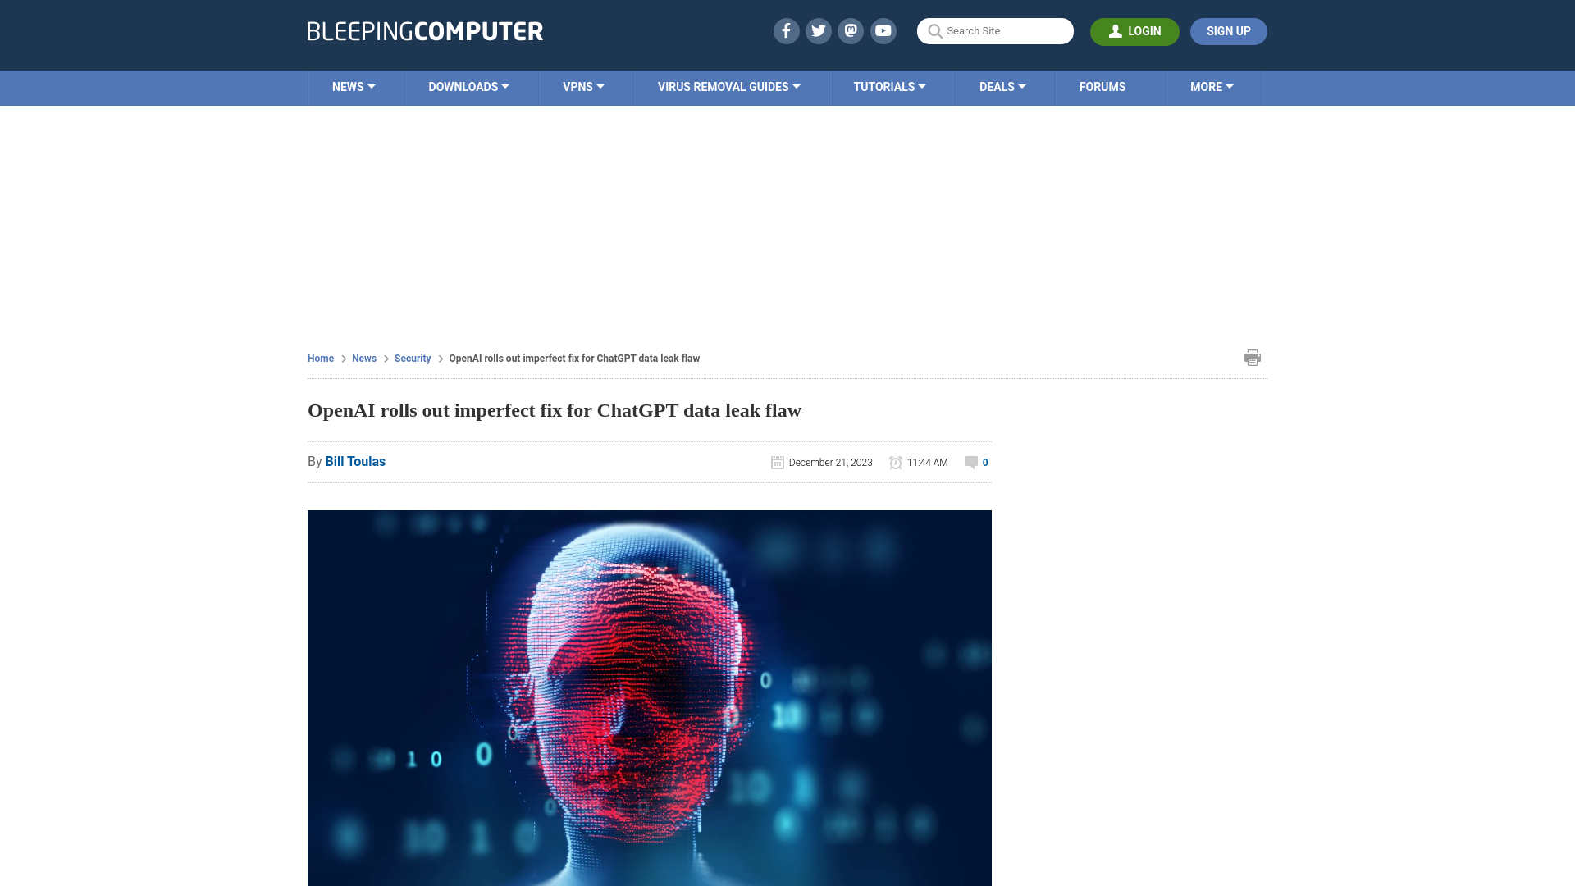Click the SIGN UP button
Image resolution: width=1575 pixels, height=886 pixels.
(1228, 30)
